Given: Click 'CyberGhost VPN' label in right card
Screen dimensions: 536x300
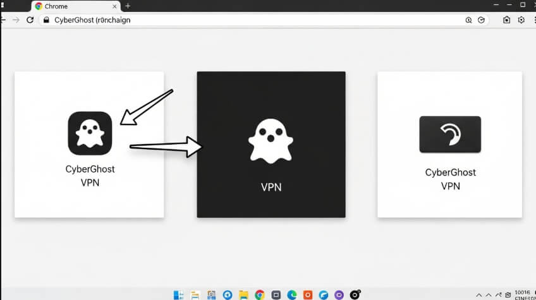Looking at the screenshot, I should tap(450, 179).
